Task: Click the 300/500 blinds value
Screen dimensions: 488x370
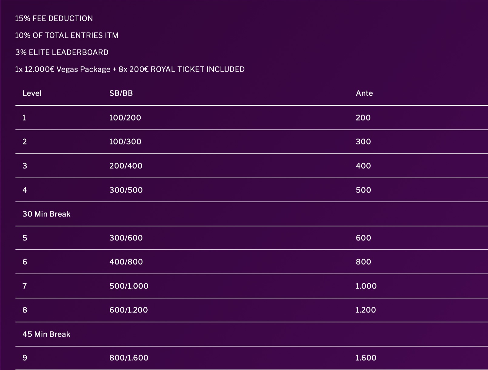Action: 126,190
